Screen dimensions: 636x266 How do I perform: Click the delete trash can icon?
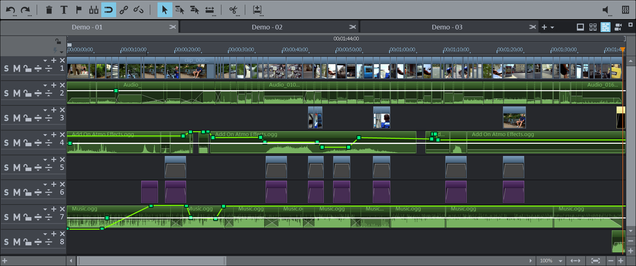point(49,10)
